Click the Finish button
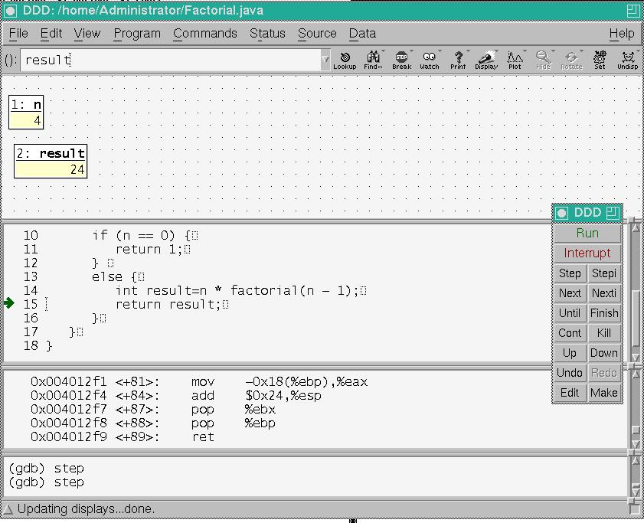The image size is (644, 523). point(603,313)
